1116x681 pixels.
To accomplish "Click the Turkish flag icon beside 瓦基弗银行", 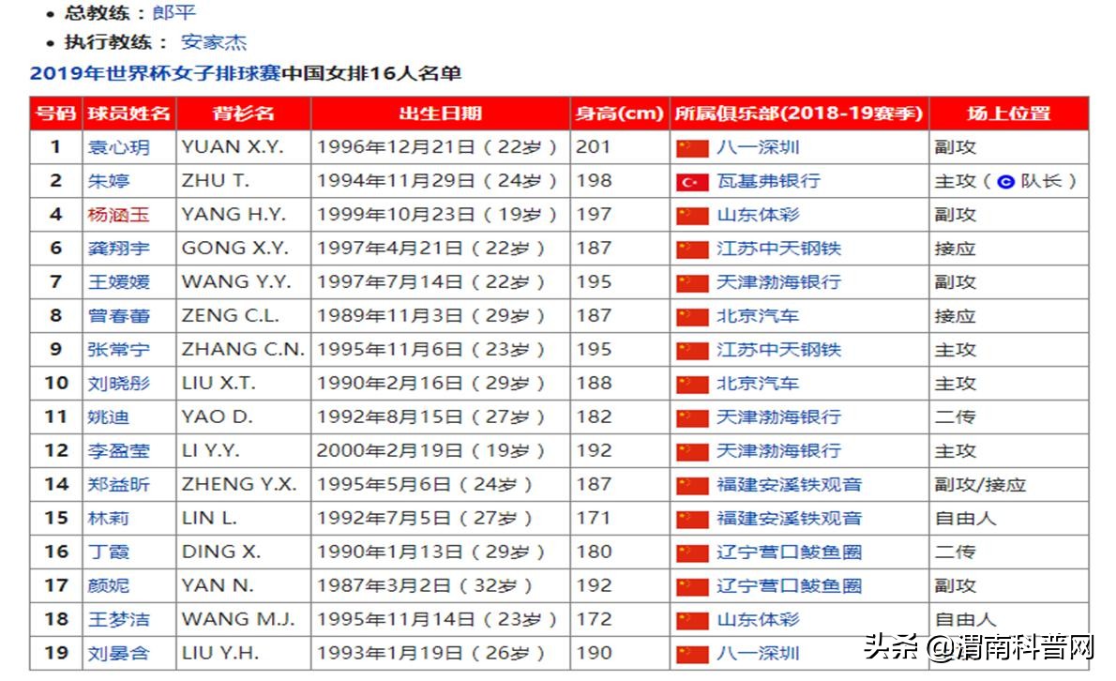I will (x=692, y=182).
